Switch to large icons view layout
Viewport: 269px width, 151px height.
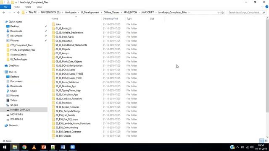pyautogui.click(x=266, y=141)
